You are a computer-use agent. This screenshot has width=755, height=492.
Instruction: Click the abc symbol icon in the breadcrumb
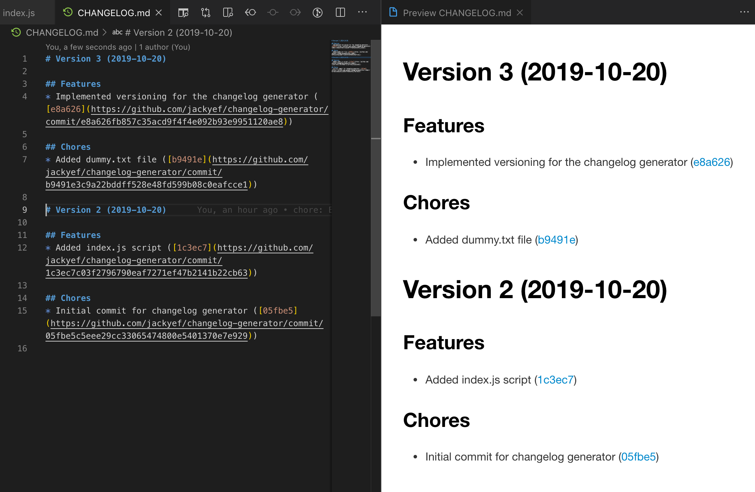pos(118,32)
